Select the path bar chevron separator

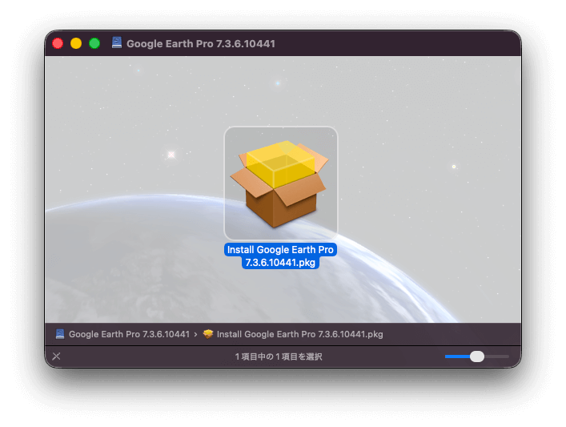pos(196,334)
